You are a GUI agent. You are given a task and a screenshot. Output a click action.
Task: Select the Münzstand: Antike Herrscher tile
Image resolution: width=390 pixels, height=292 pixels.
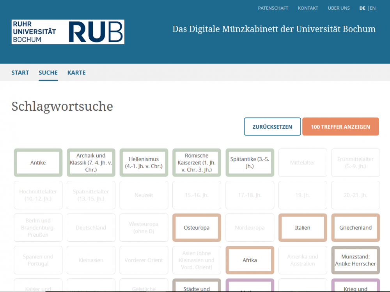click(x=355, y=260)
